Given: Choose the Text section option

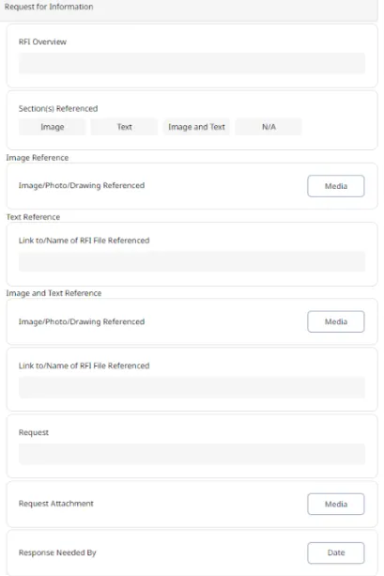Looking at the screenshot, I should pyautogui.click(x=124, y=127).
